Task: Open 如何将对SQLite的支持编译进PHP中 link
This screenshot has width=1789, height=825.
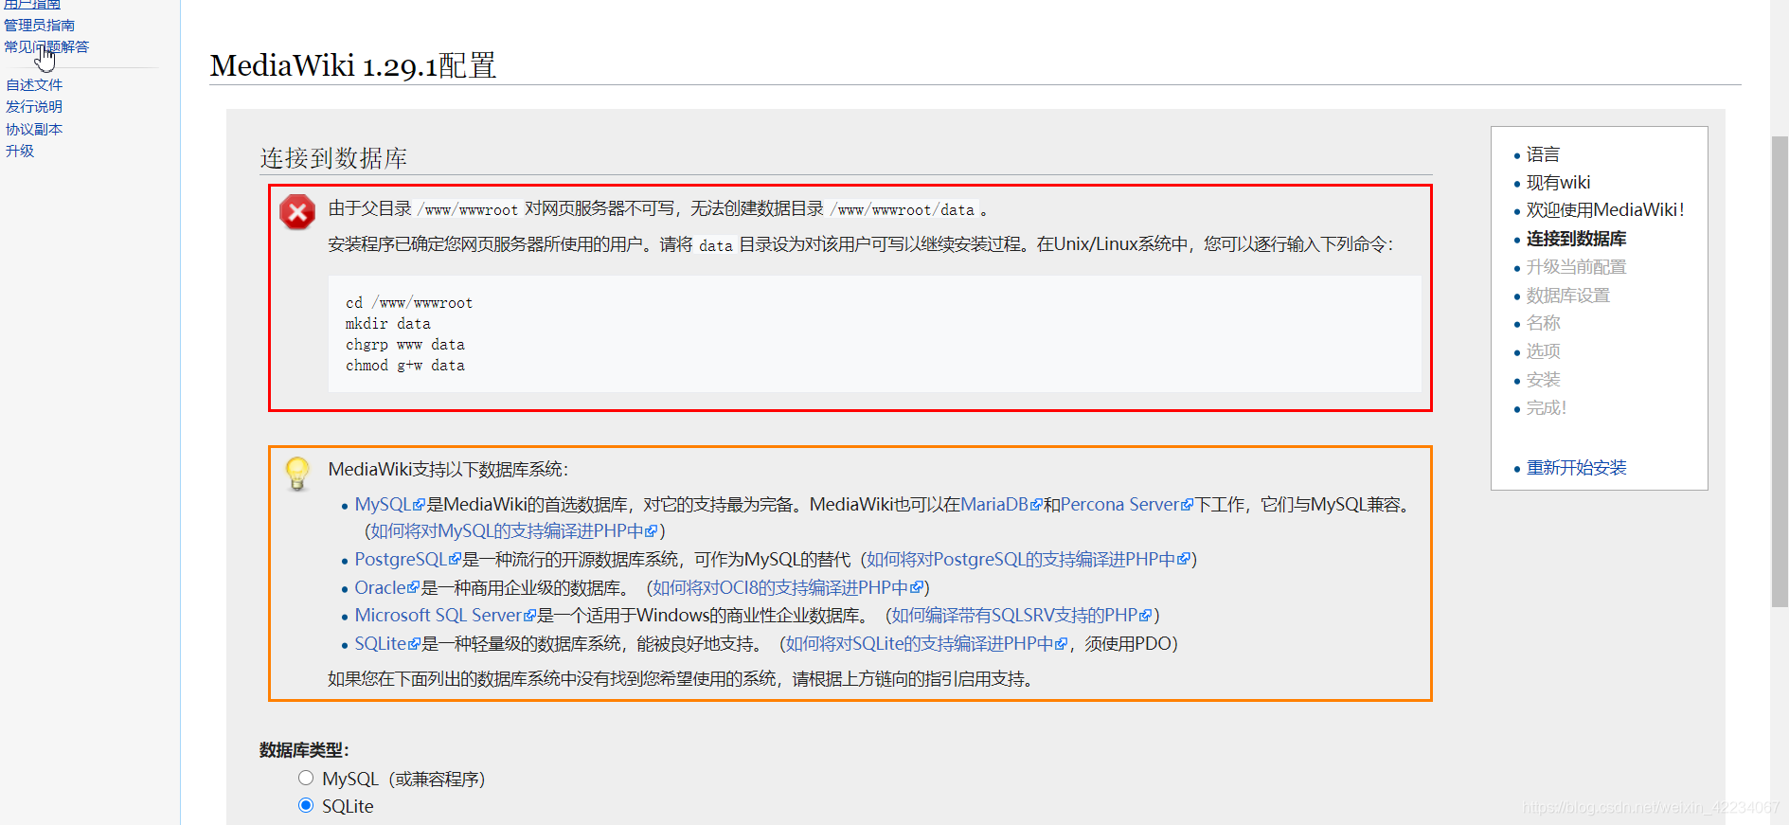Action: [926, 643]
